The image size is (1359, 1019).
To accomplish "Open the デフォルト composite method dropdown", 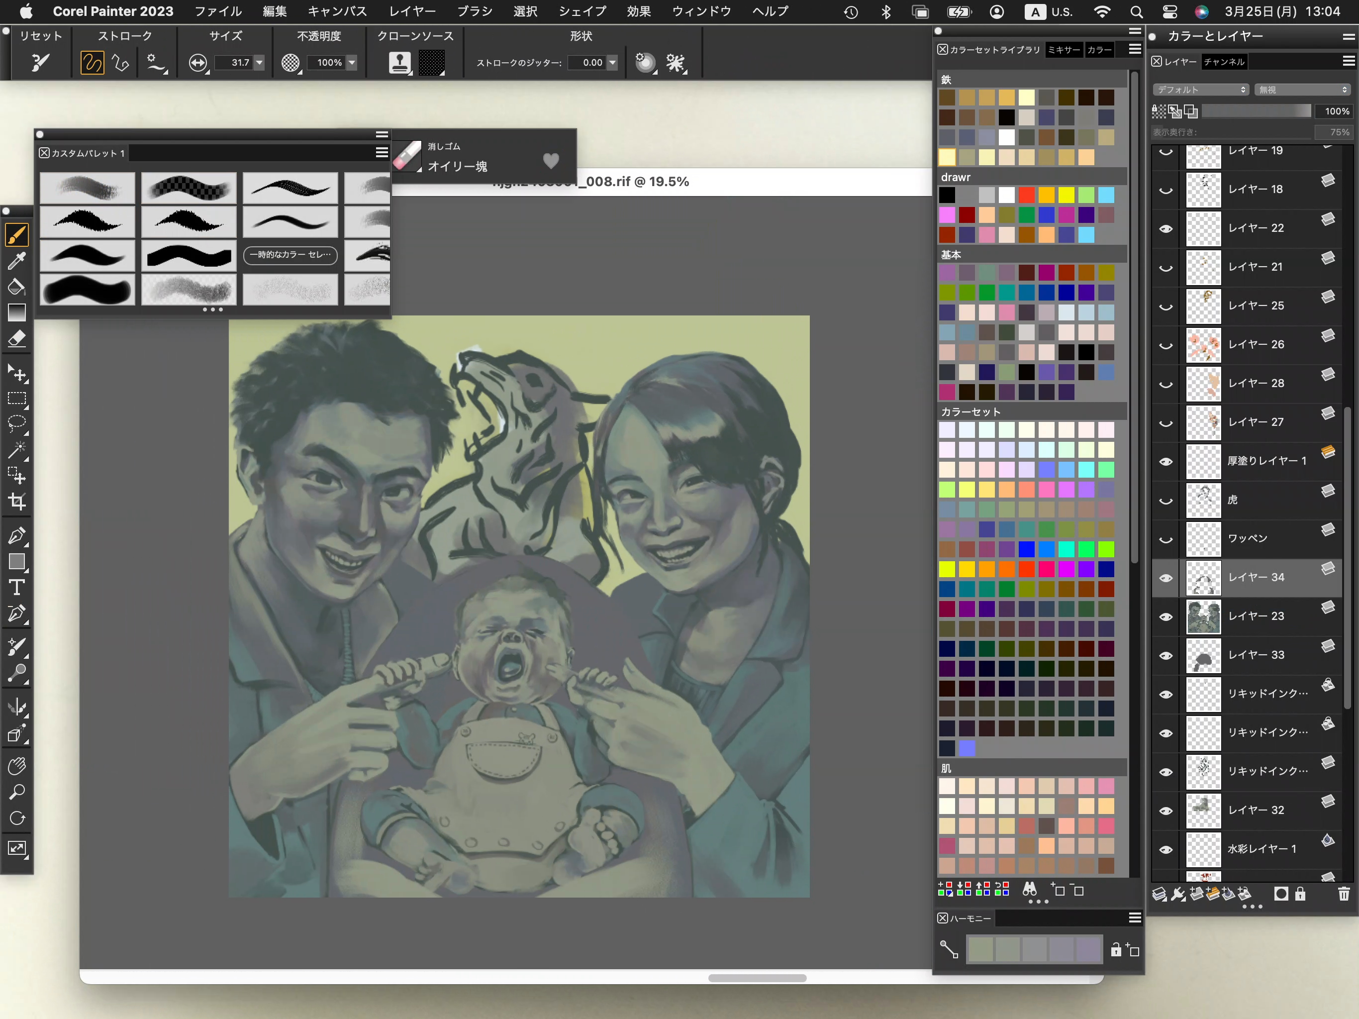I will 1200,90.
